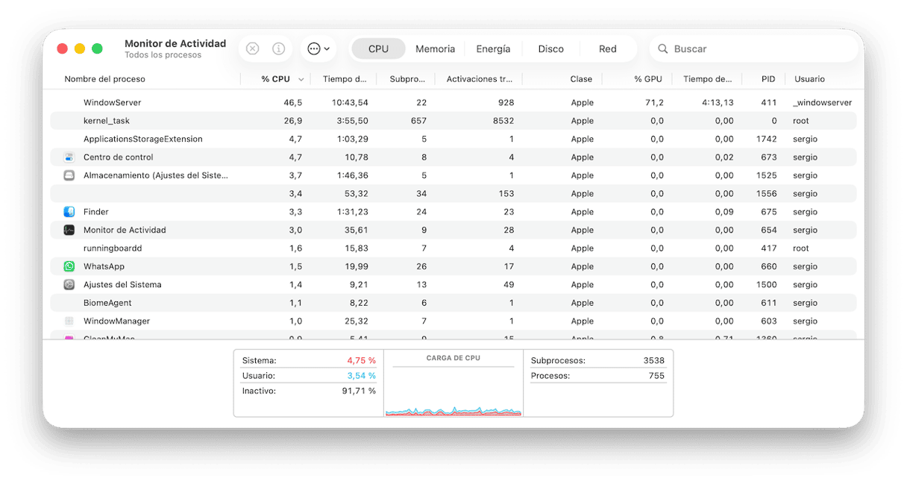Image resolution: width=907 pixels, height=484 pixels.
Task: Toggle sort direction arrow on % CPU
Action: coord(301,79)
